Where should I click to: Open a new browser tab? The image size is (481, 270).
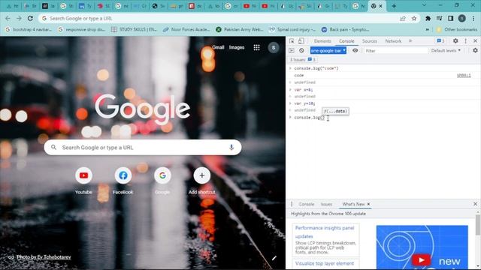click(394, 6)
